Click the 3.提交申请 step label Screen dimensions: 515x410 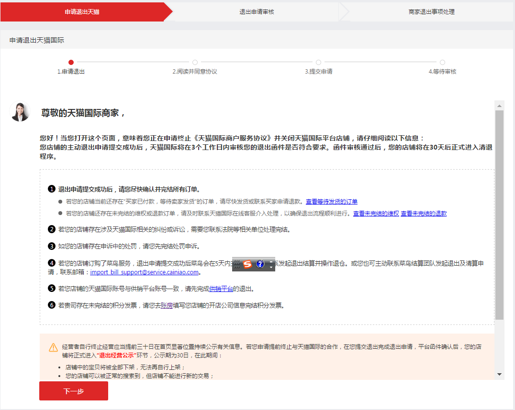(318, 72)
